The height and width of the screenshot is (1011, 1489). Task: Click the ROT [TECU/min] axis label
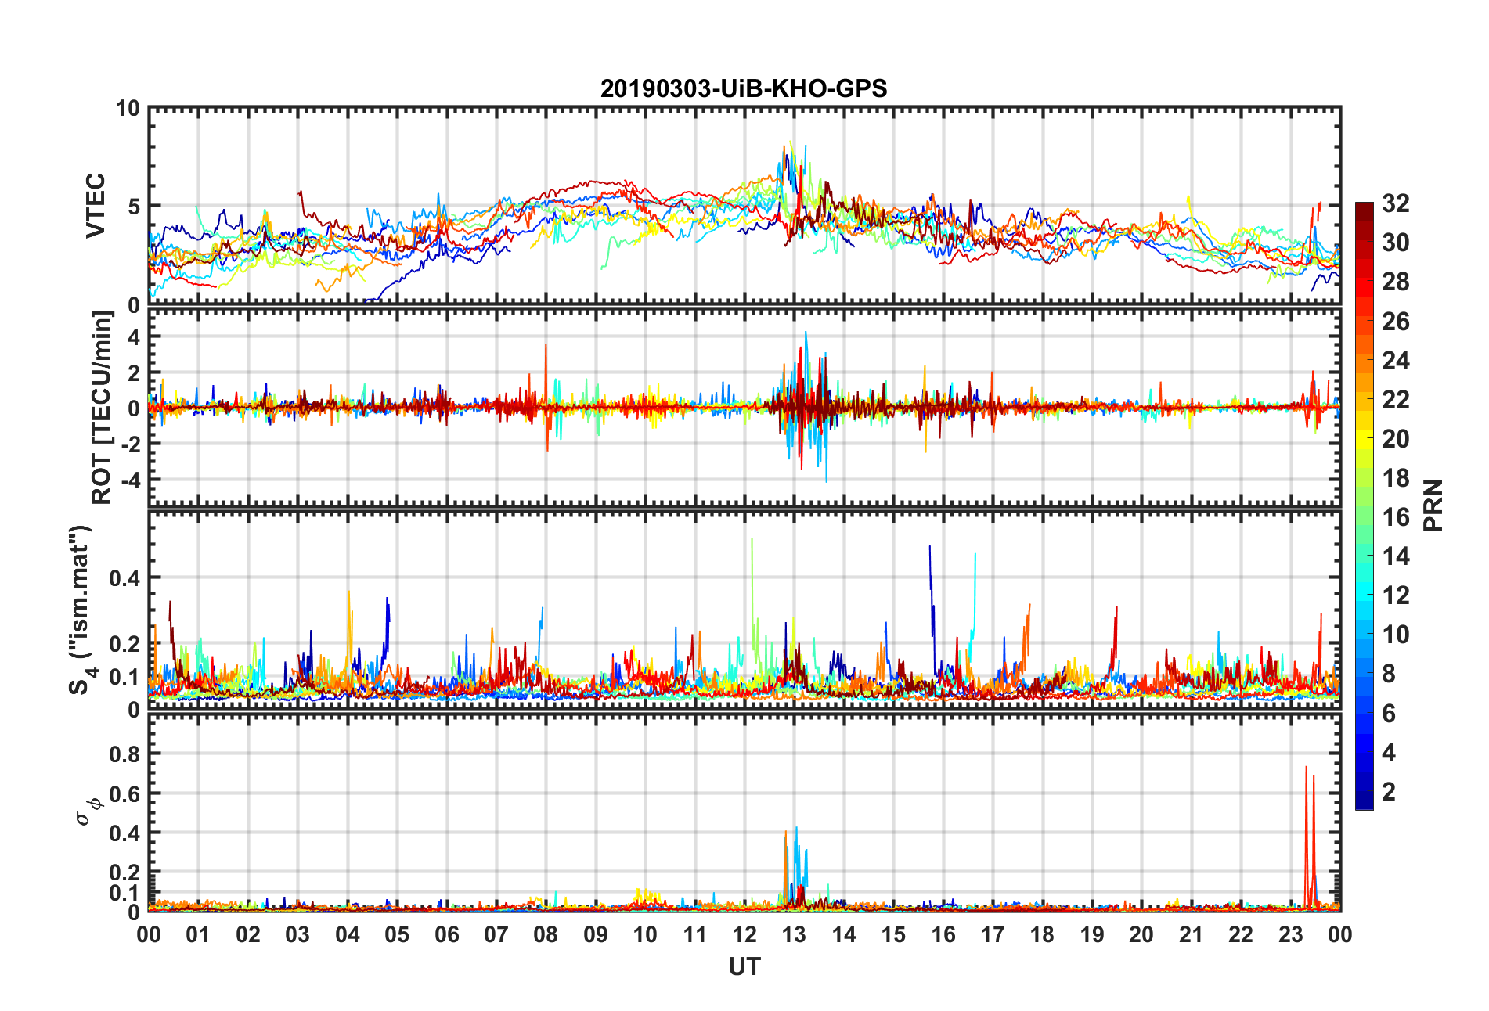click(102, 408)
